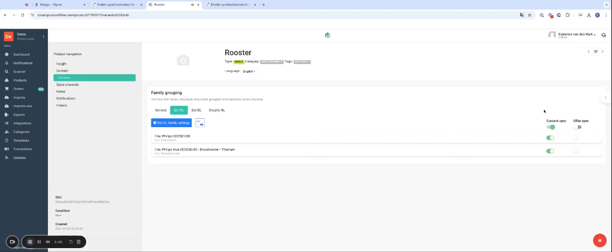Toggle the recorder camera button
Viewport: 612px width, 252px height.
(12, 242)
